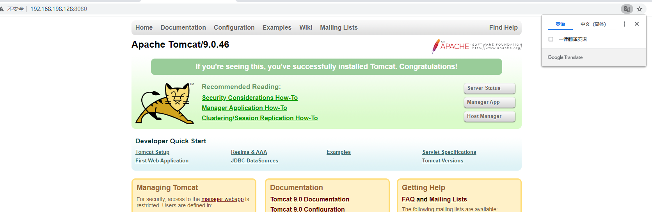Enable always translate English checkbox
This screenshot has height=212, width=652.
tap(551, 39)
